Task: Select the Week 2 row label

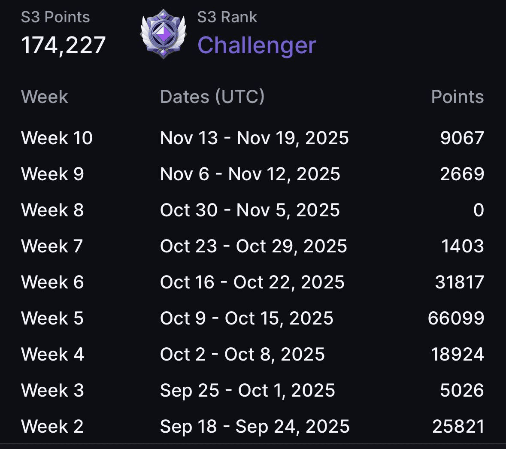Action: (x=52, y=427)
